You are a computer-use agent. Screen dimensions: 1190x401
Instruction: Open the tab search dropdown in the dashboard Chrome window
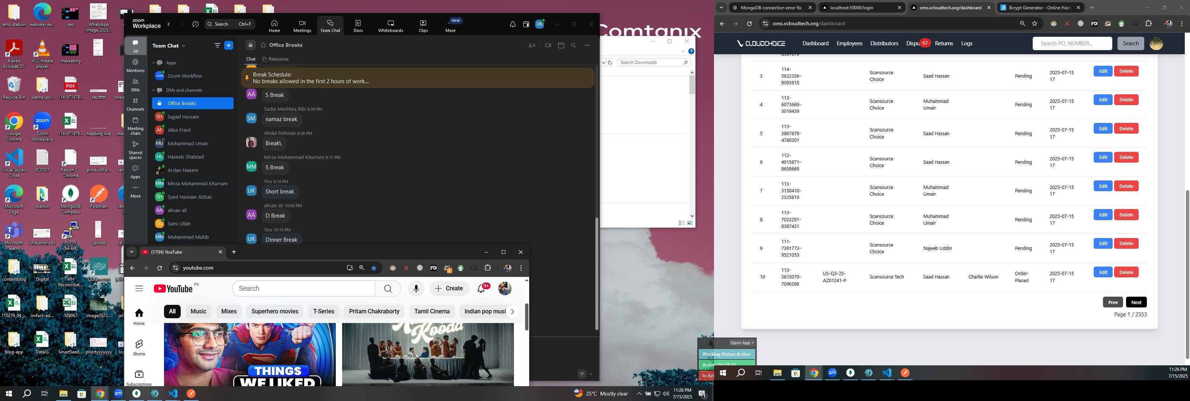pyautogui.click(x=721, y=7)
